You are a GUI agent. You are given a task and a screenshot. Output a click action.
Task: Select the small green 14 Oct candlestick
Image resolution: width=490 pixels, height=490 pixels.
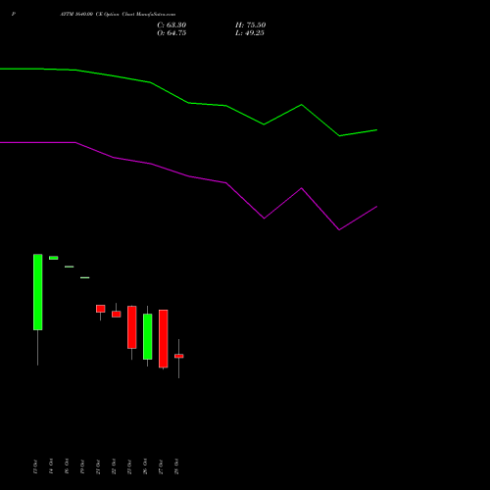pos(54,258)
